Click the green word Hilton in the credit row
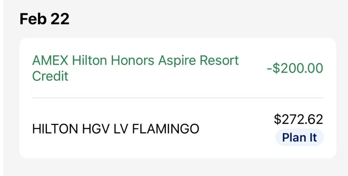This screenshot has width=348, height=176. 89,60
